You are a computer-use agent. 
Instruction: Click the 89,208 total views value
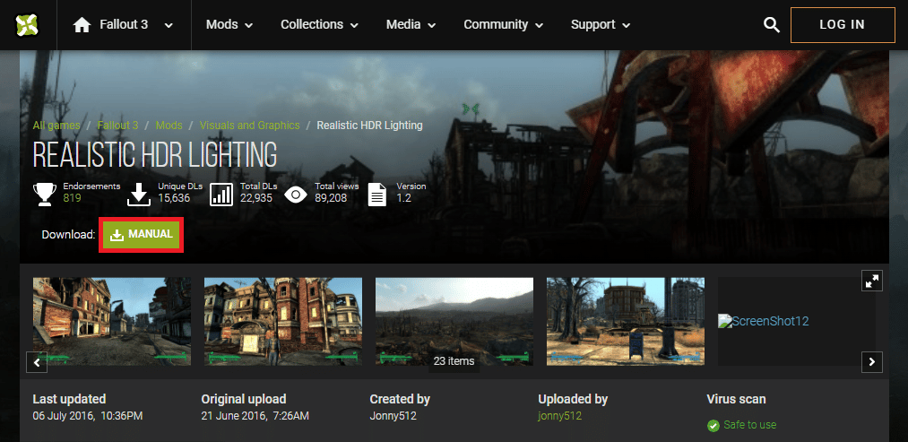331,198
